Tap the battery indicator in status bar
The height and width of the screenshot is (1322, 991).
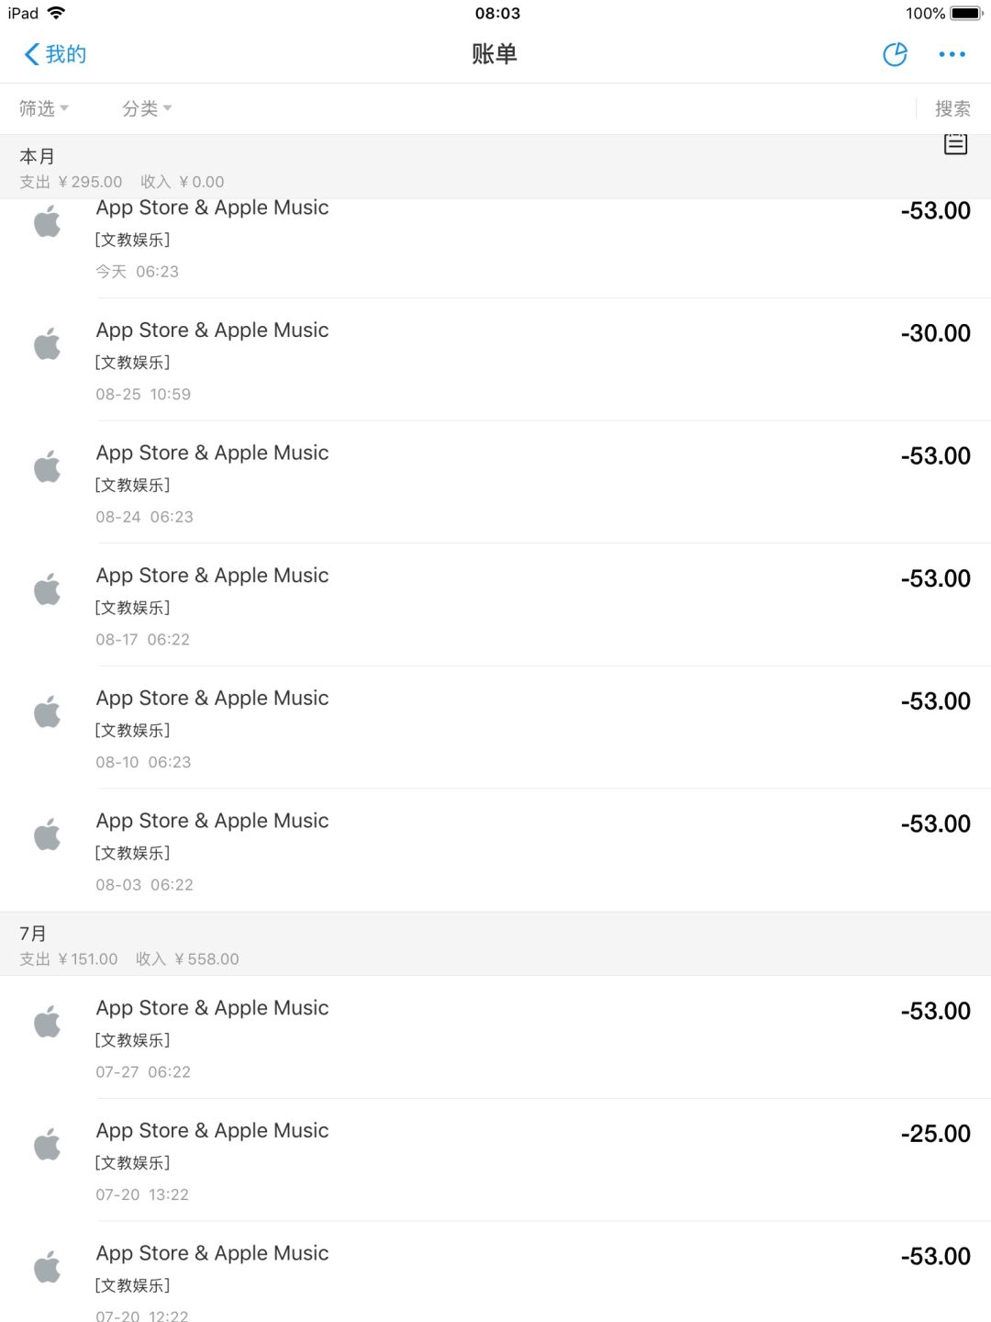[965, 14]
